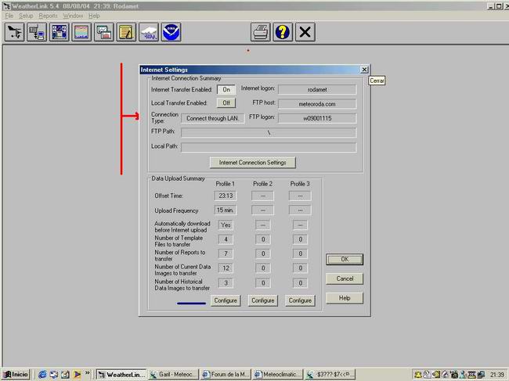The height and width of the screenshot is (381, 509).
Task: Click the printer toolbar icon
Action: 260,32
